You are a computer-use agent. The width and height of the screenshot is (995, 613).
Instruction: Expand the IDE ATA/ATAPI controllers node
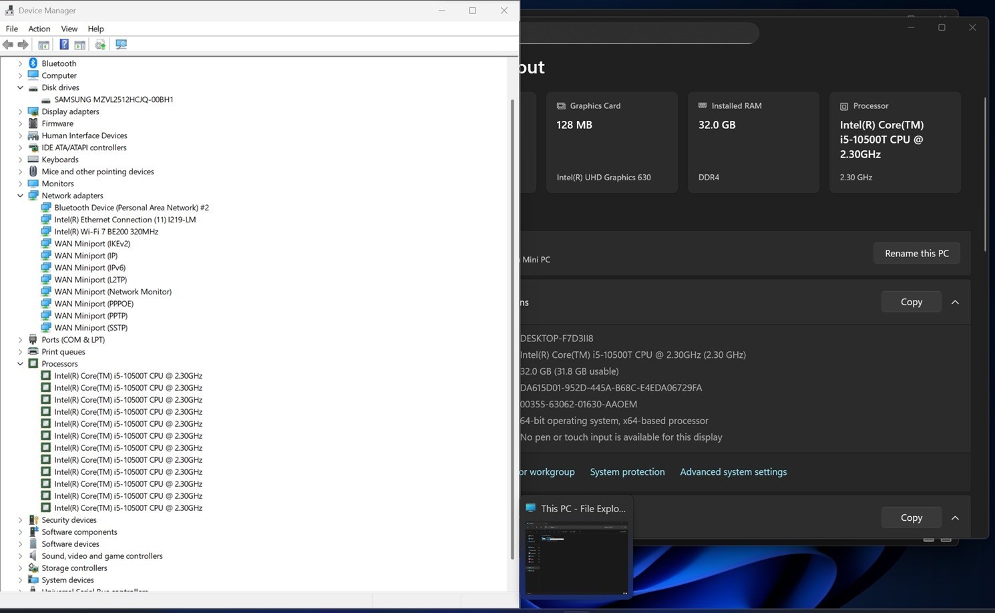20,148
